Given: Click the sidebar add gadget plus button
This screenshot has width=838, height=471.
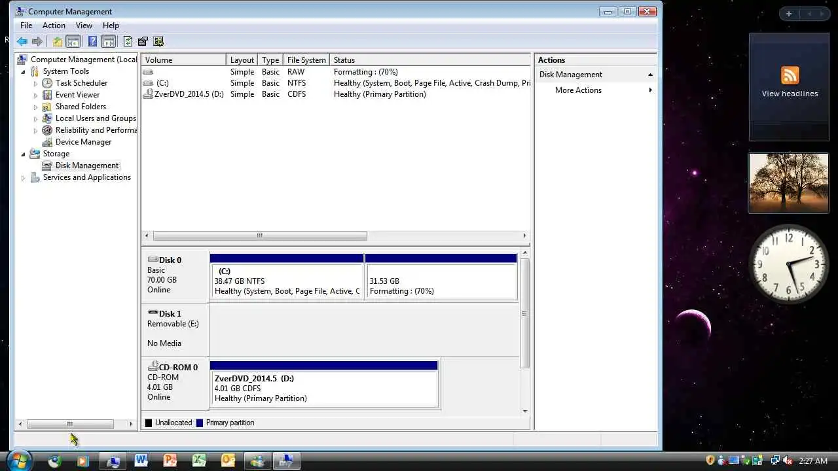Looking at the screenshot, I should tap(789, 14).
